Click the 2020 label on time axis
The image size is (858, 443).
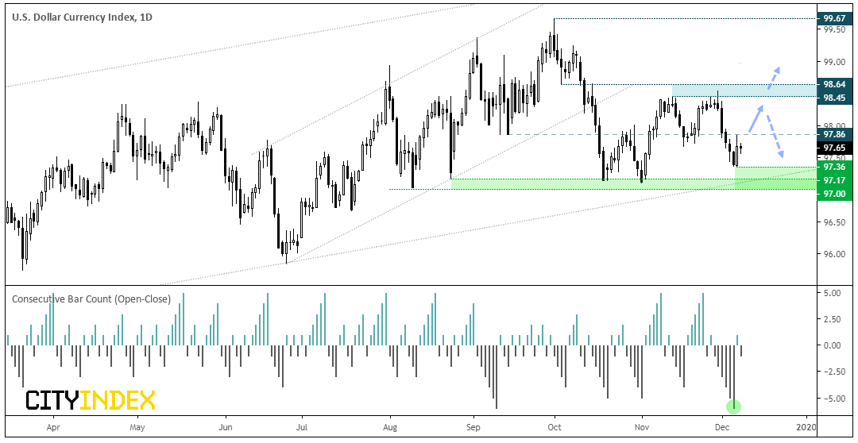coord(807,426)
